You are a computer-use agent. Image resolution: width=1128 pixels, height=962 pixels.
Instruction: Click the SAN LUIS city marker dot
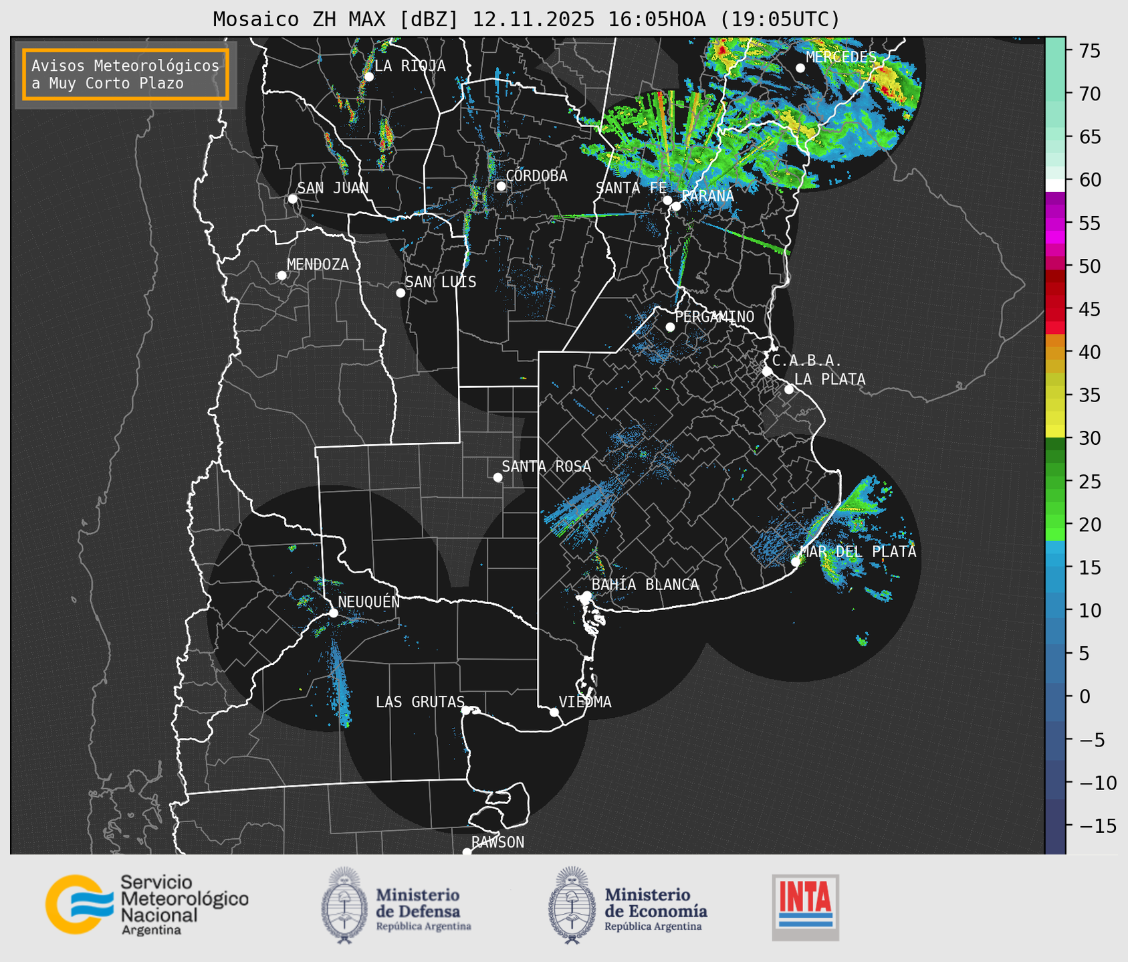pyautogui.click(x=401, y=293)
